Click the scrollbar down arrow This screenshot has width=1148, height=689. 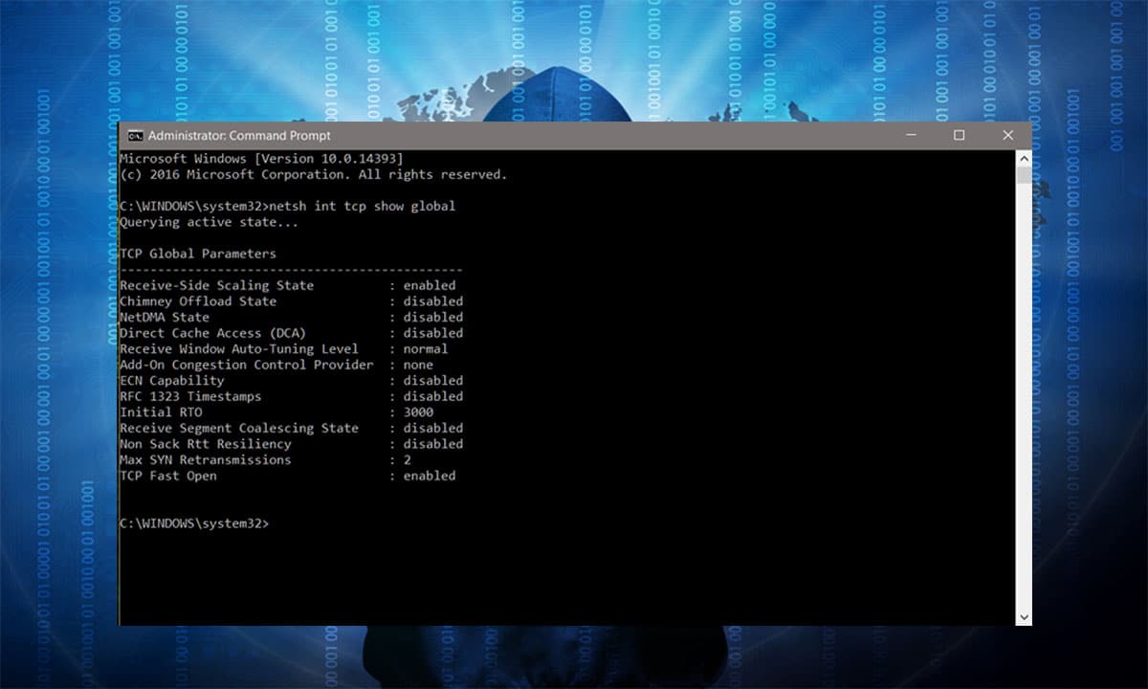(x=1024, y=618)
